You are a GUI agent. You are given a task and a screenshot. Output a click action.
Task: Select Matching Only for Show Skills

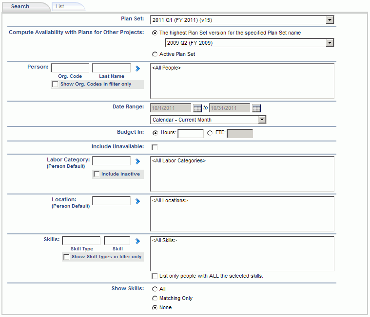coord(155,299)
